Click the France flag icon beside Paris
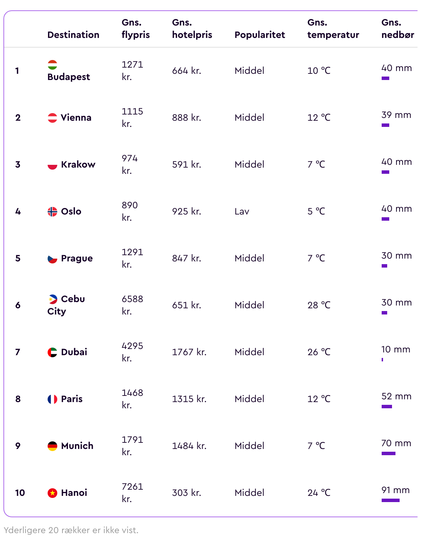Screen dimensions: 421x540 coord(52,399)
